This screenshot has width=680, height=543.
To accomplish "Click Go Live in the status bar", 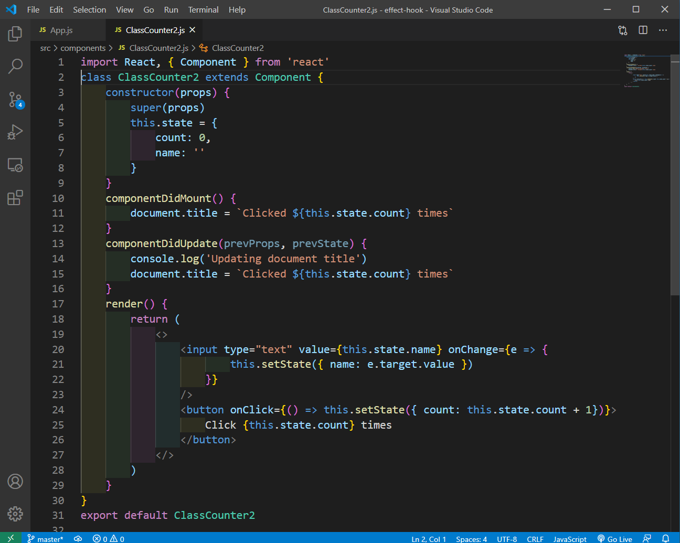I will click(x=615, y=539).
